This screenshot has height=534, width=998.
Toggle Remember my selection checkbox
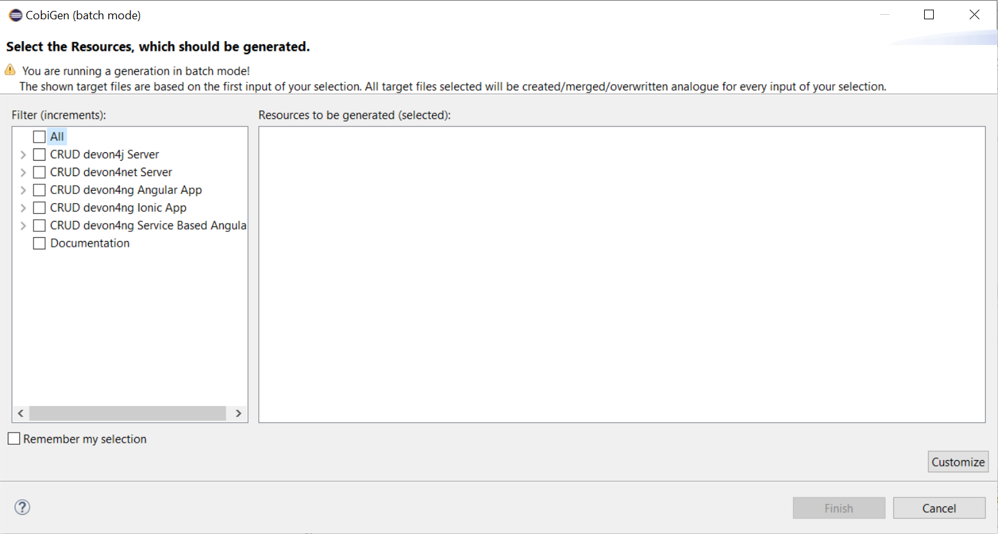[x=14, y=439]
